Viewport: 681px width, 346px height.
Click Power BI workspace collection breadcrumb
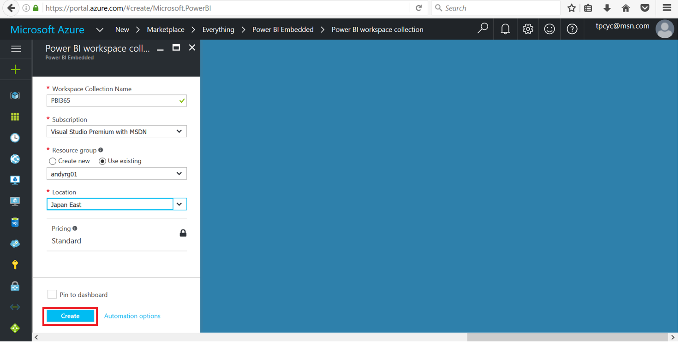[x=377, y=29]
